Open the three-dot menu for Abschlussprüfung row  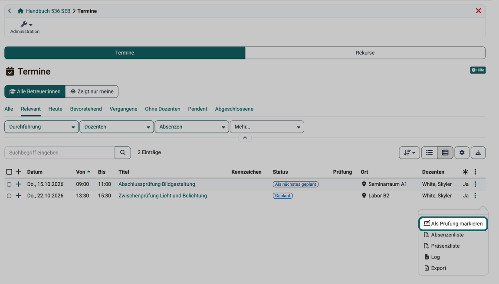click(475, 184)
